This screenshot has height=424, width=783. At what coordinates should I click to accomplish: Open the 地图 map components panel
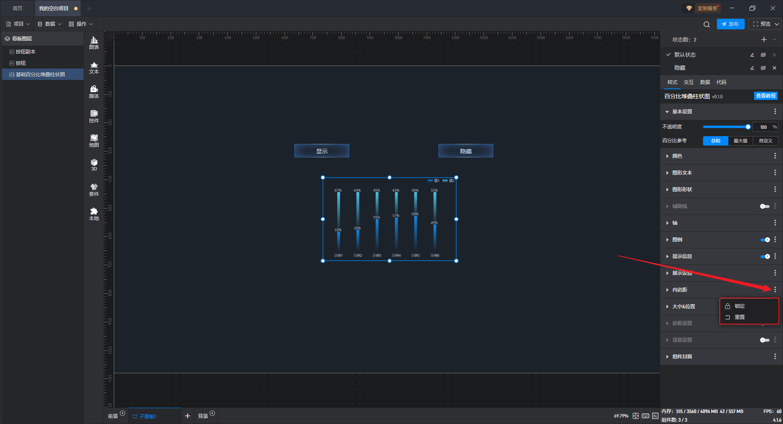94,141
